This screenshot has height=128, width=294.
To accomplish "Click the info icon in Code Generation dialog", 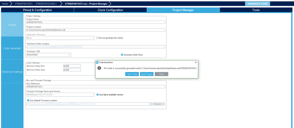I will (x=99, y=68).
